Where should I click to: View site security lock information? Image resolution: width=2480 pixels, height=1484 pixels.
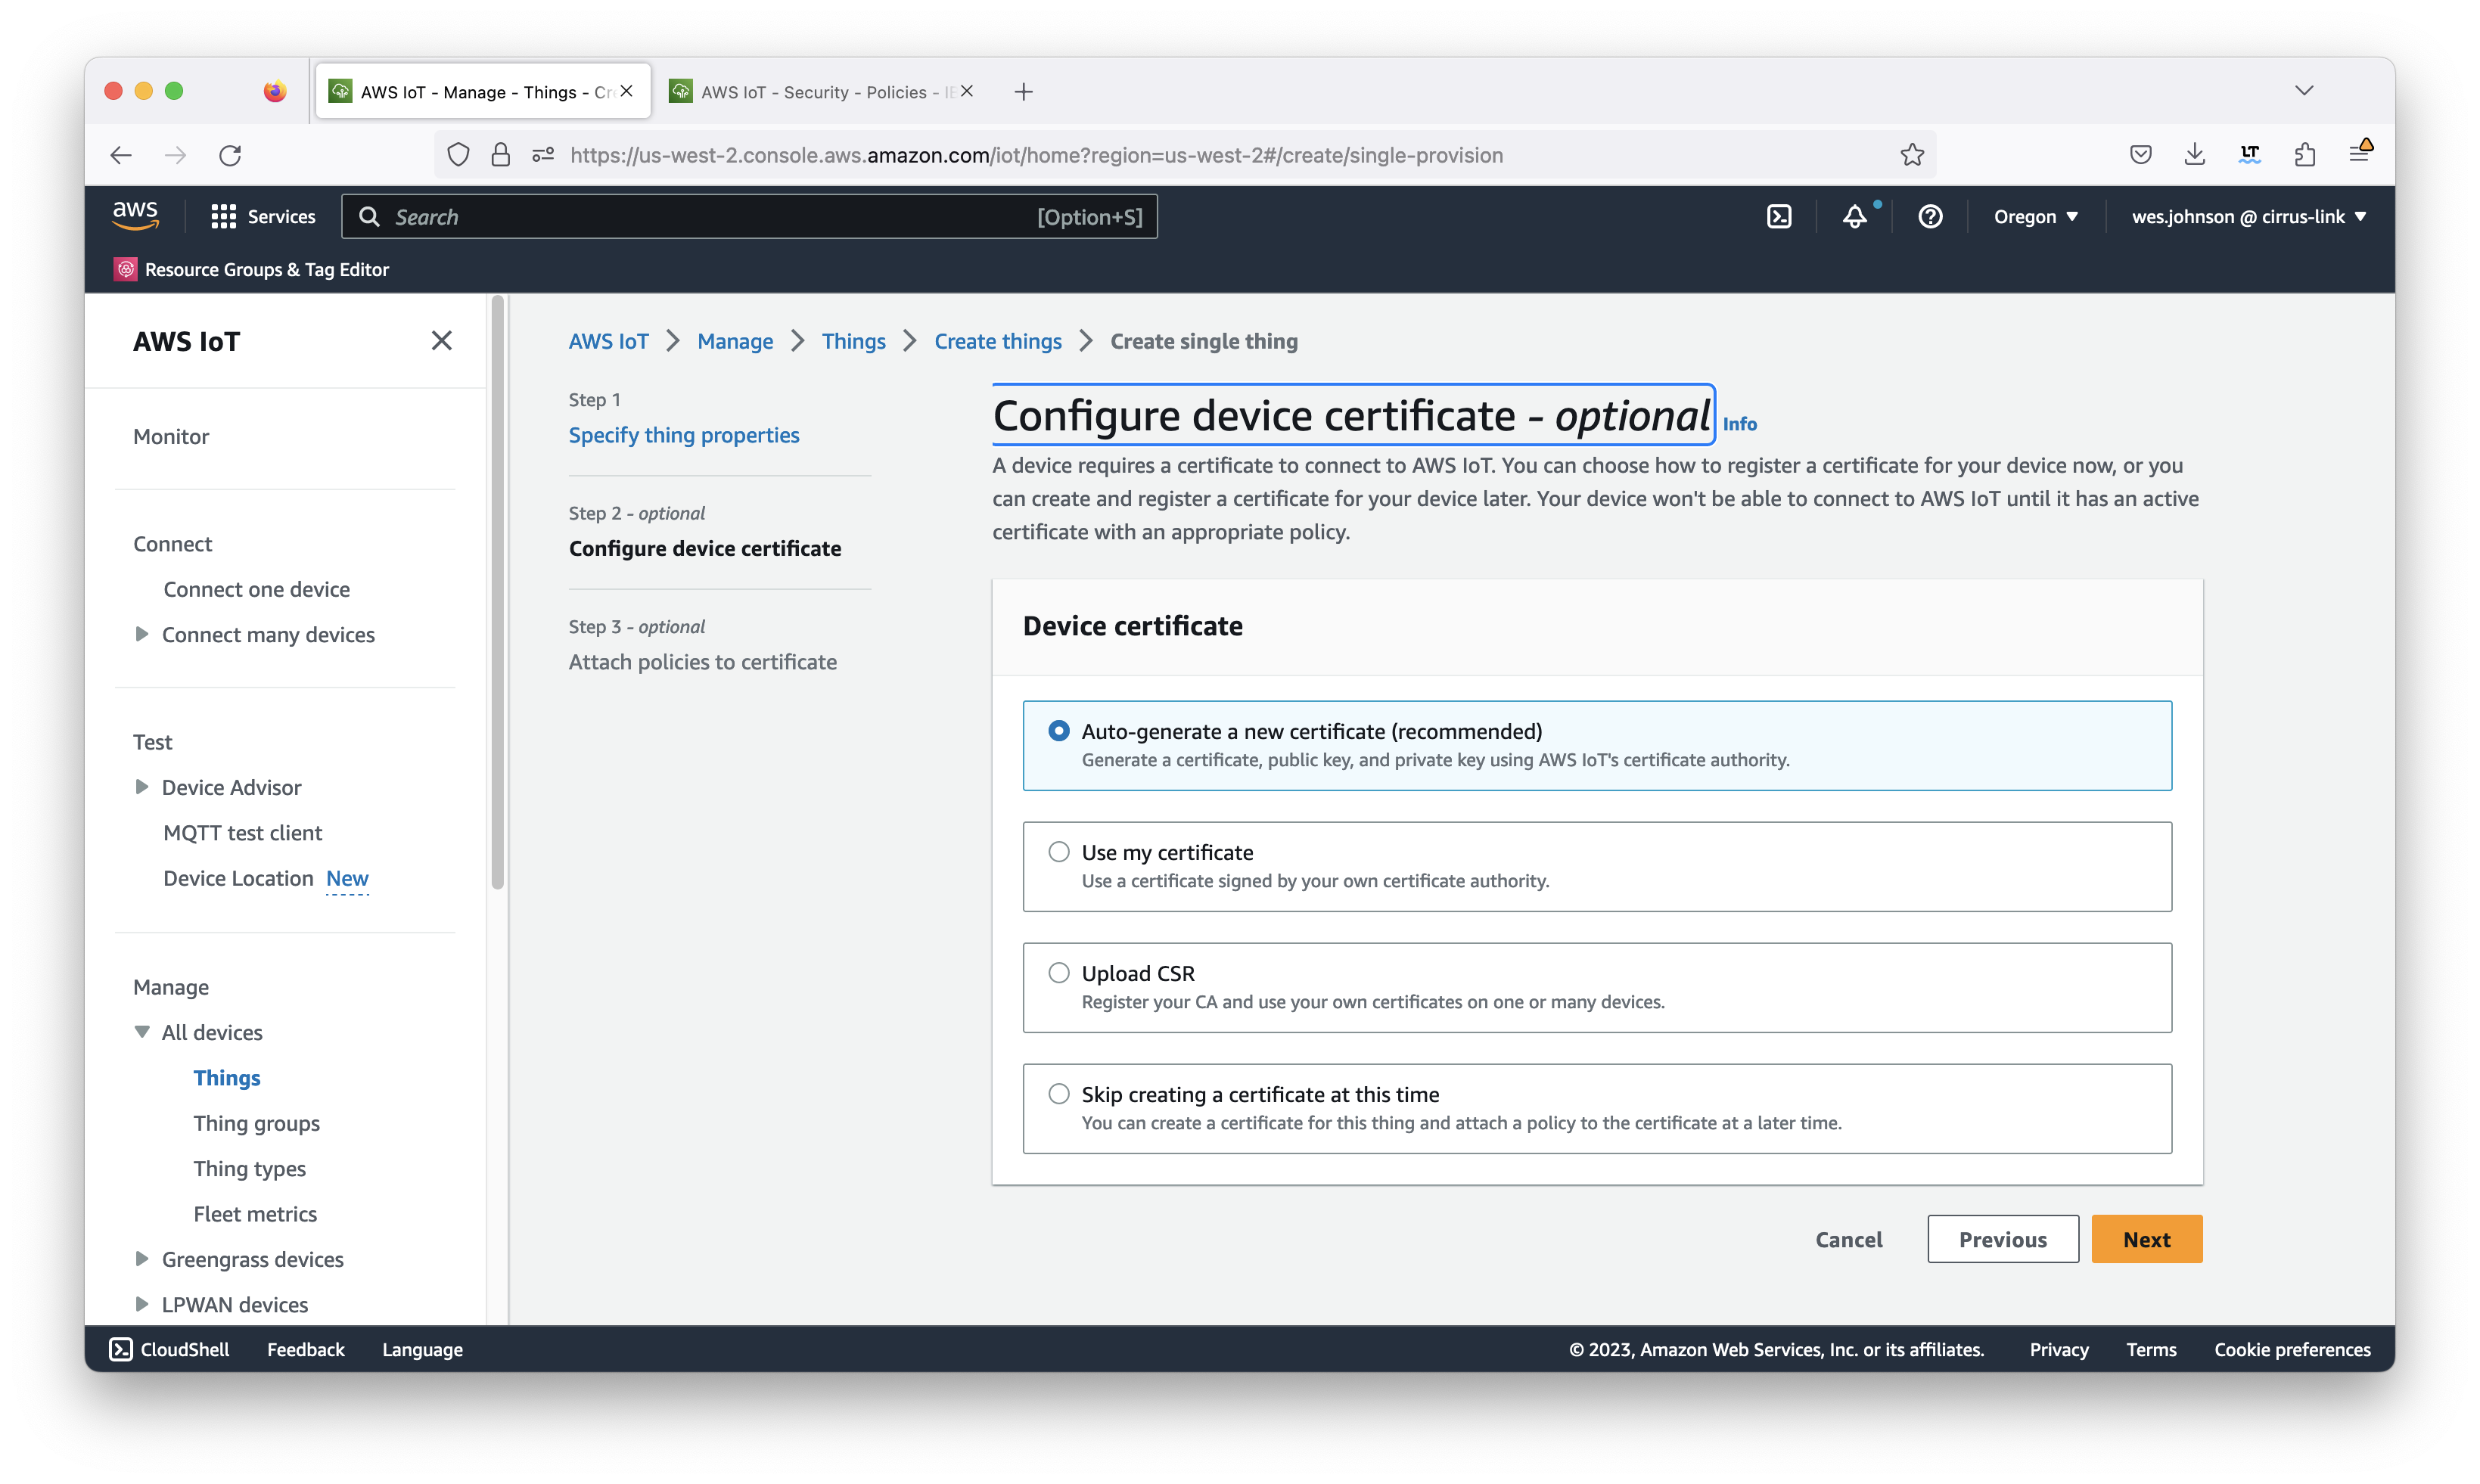pos(500,155)
